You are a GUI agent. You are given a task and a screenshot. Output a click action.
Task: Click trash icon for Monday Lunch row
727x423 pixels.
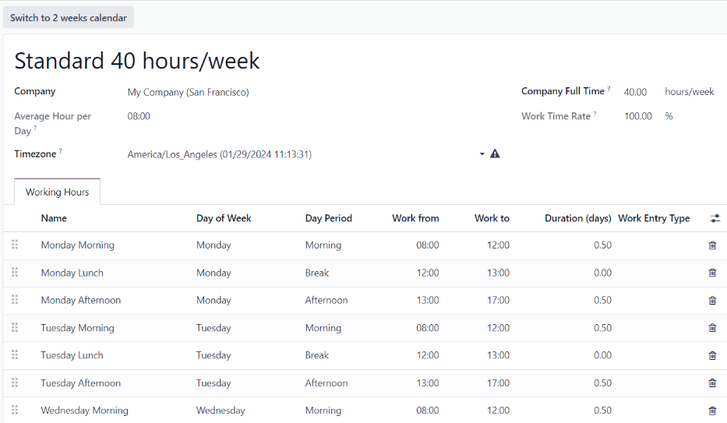[x=712, y=273]
